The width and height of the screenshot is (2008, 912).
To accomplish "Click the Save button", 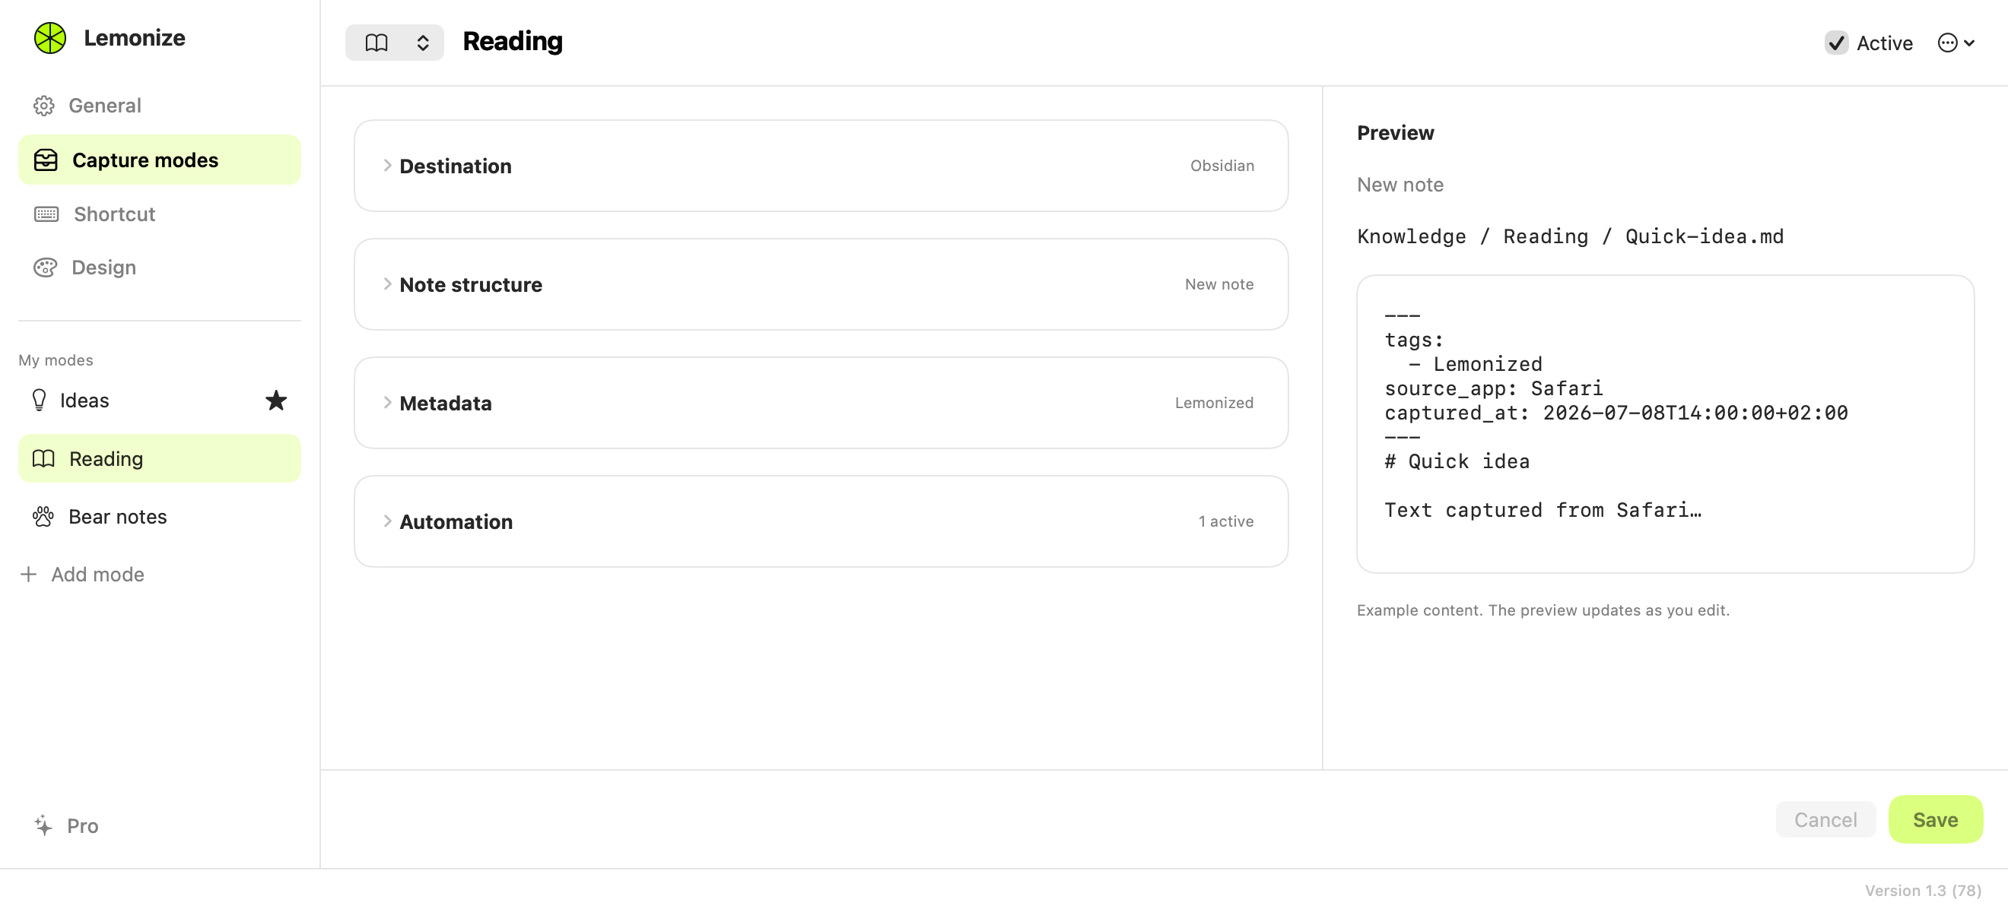I will click(x=1935, y=819).
